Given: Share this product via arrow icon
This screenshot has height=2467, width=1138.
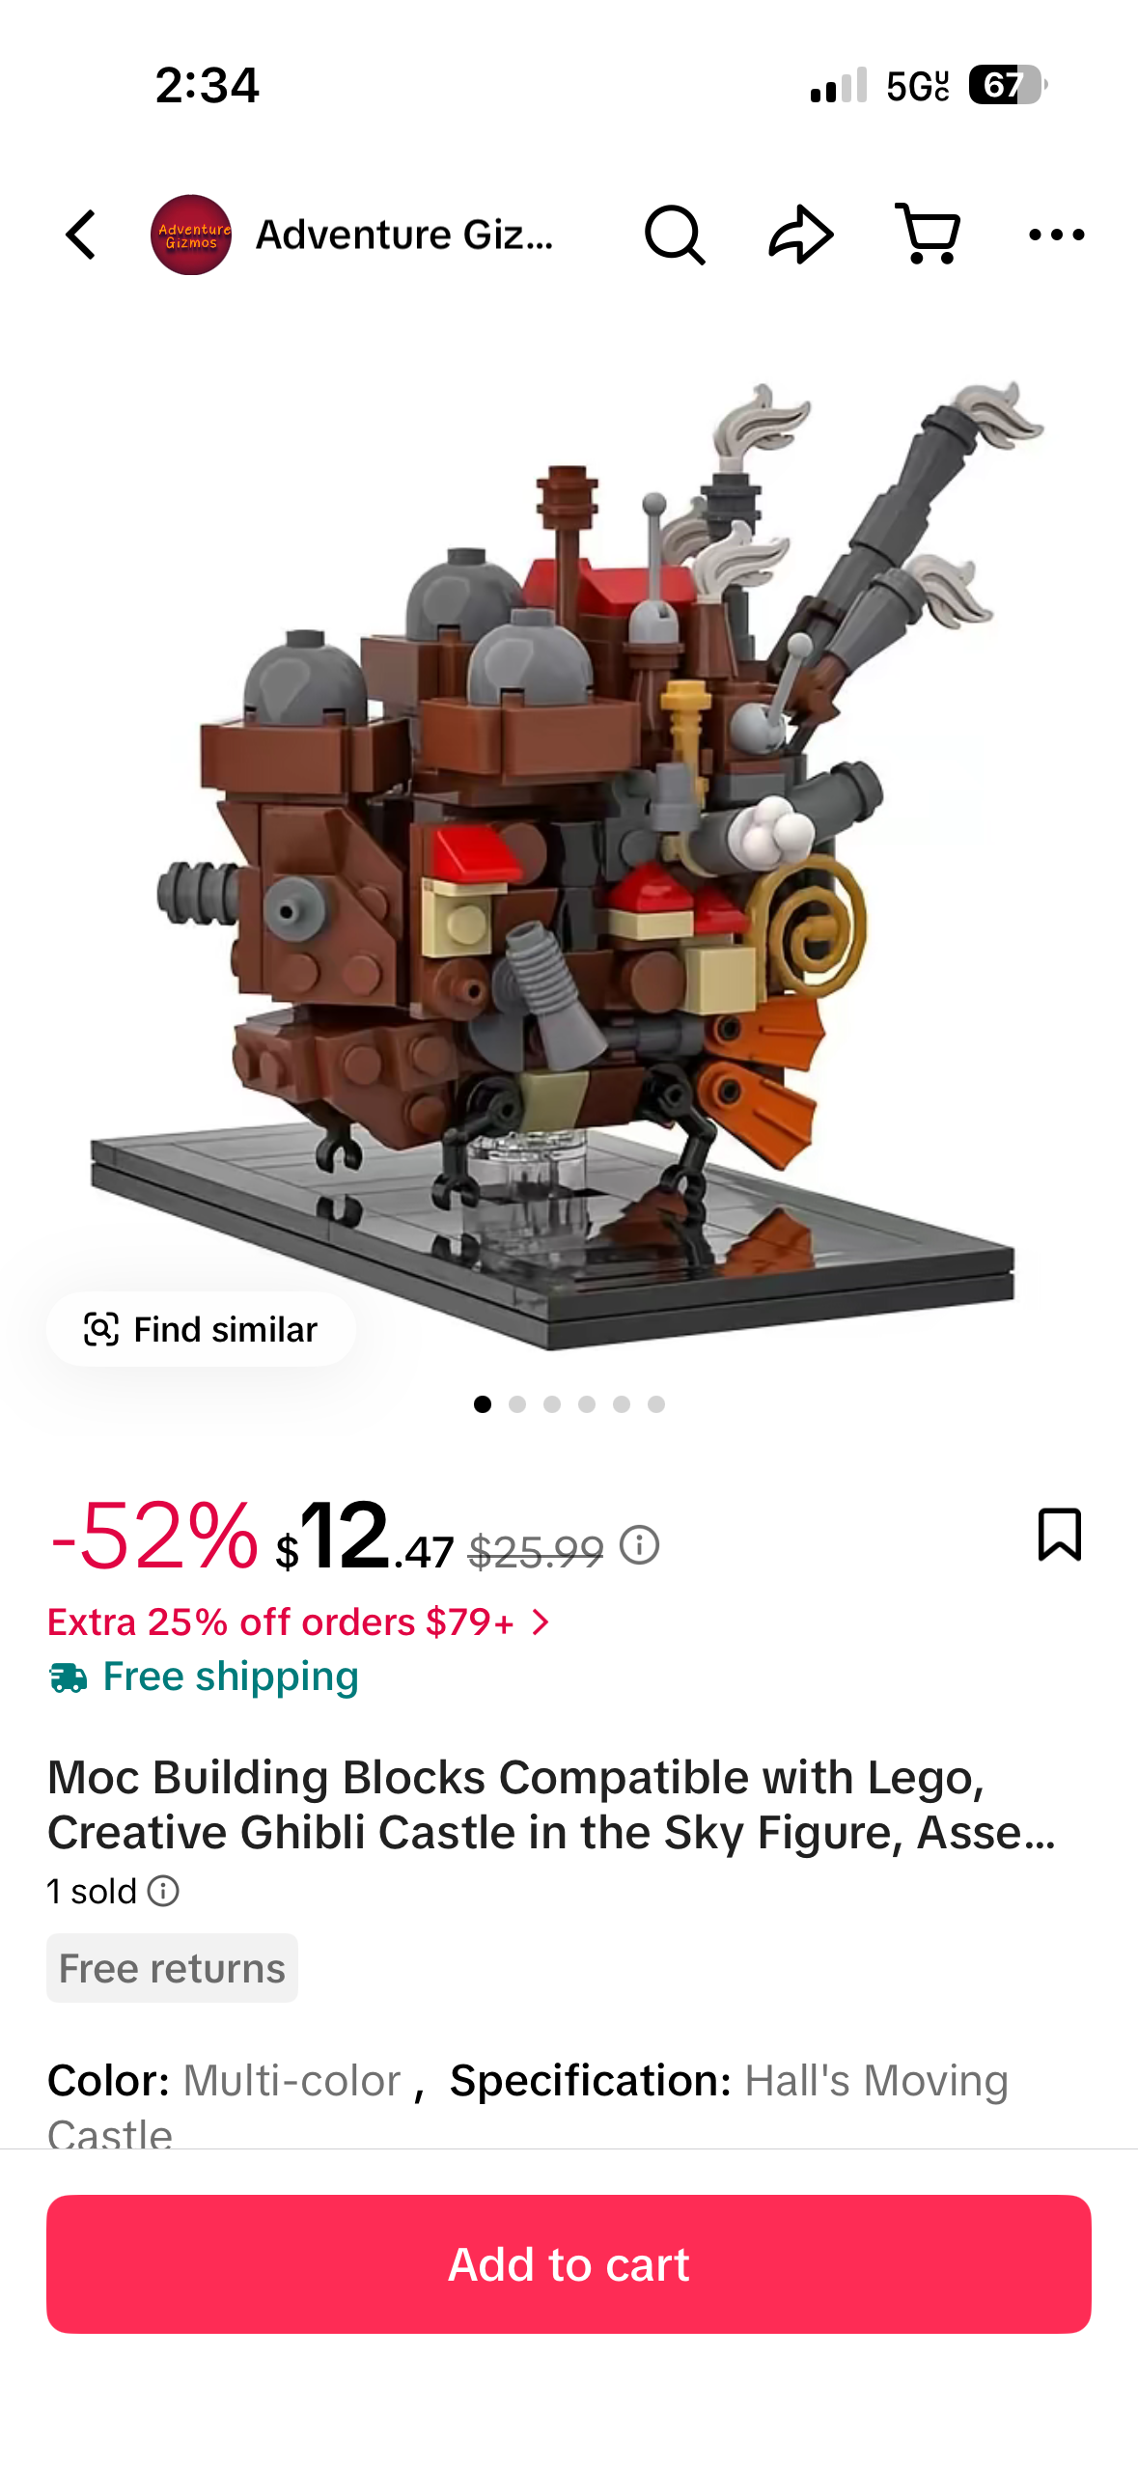Looking at the screenshot, I should (x=801, y=235).
